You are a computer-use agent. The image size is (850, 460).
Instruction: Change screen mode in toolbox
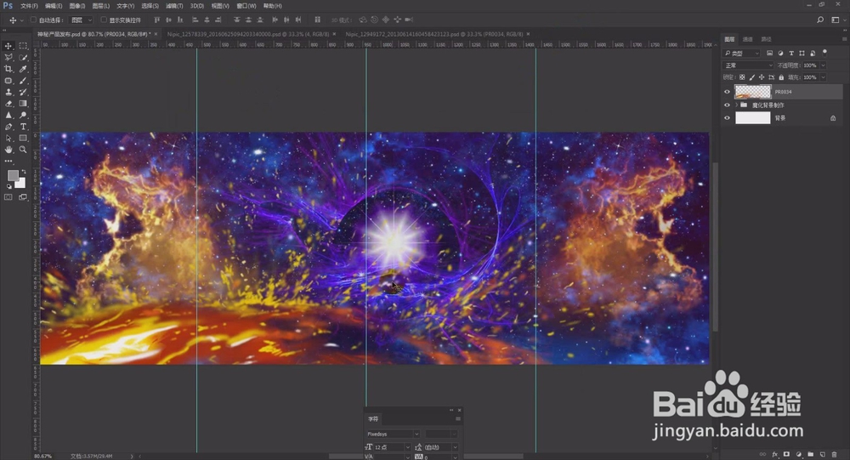pyautogui.click(x=23, y=197)
